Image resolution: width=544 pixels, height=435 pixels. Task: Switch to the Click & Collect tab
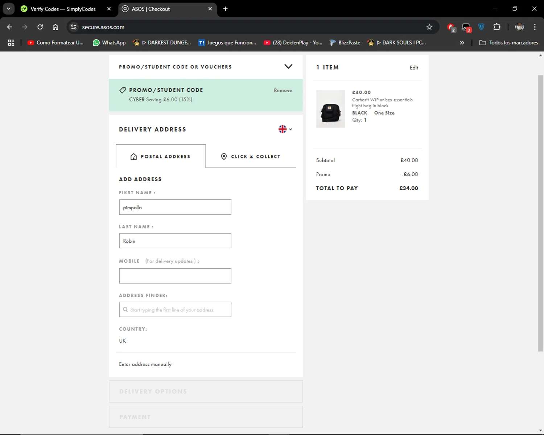coord(251,156)
